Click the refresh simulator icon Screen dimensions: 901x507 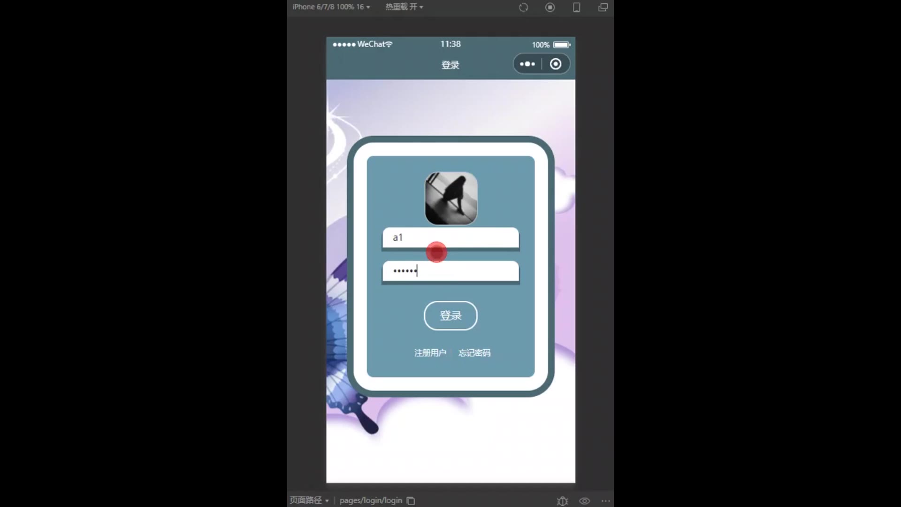[523, 8]
